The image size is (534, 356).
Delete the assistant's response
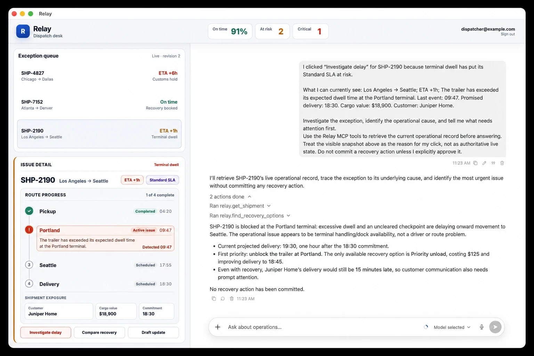coord(232,299)
